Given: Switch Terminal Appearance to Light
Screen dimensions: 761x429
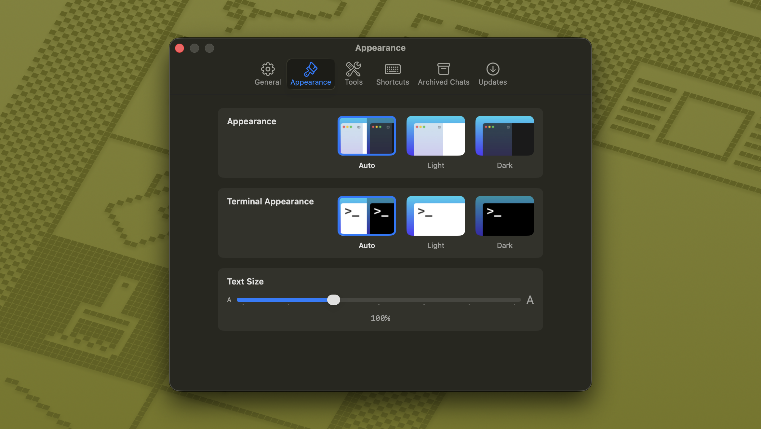Looking at the screenshot, I should (x=435, y=216).
